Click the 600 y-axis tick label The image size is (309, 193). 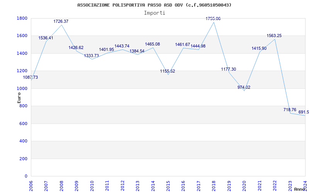24,124
